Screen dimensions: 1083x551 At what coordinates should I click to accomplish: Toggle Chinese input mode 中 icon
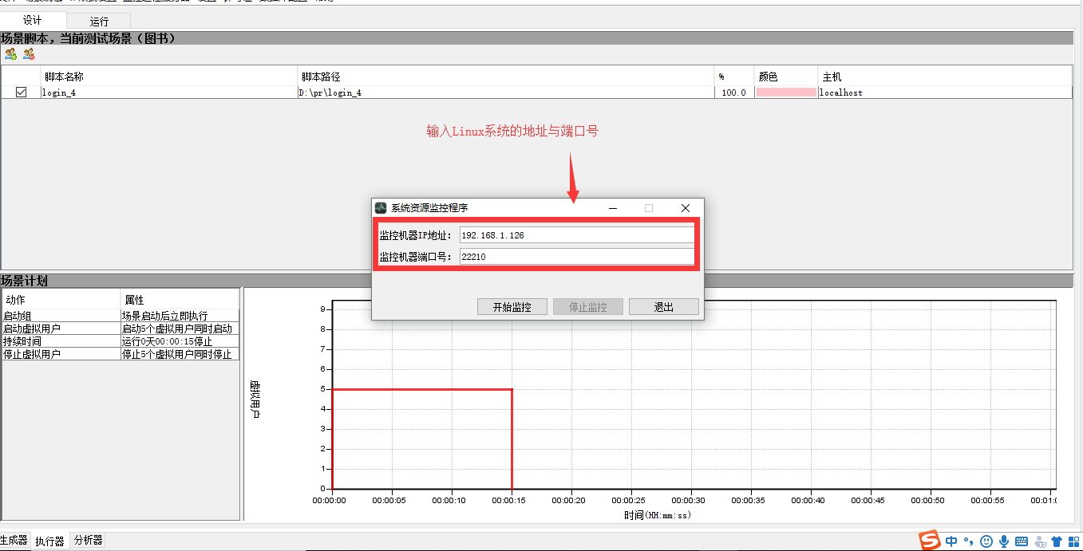click(951, 541)
